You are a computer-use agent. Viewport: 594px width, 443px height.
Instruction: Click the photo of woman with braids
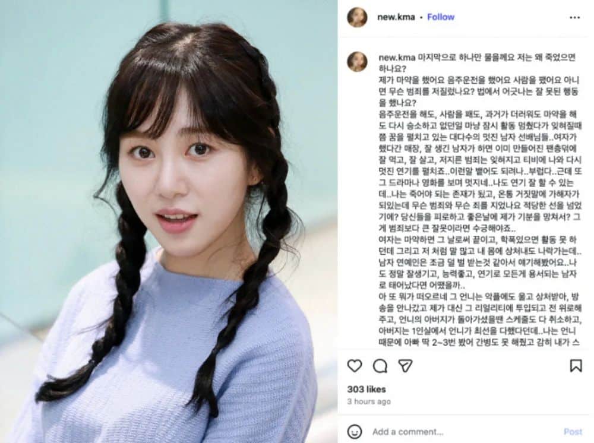(x=169, y=221)
